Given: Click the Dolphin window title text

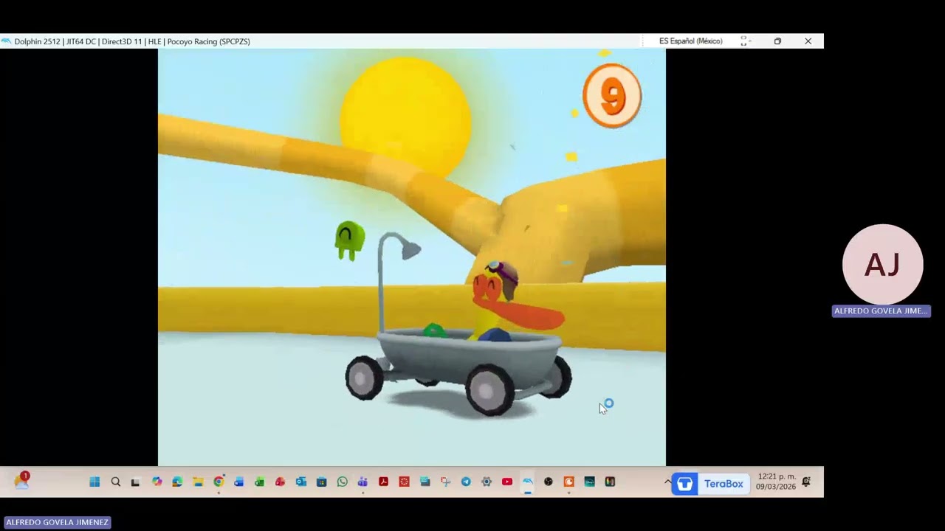Looking at the screenshot, I should tap(132, 41).
